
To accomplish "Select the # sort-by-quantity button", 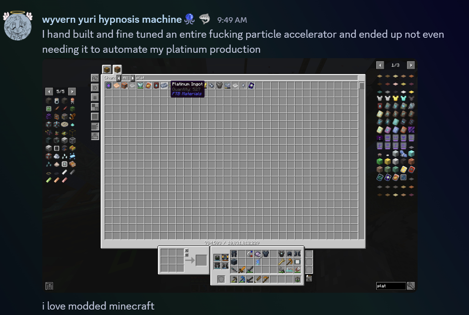I will click(95, 97).
